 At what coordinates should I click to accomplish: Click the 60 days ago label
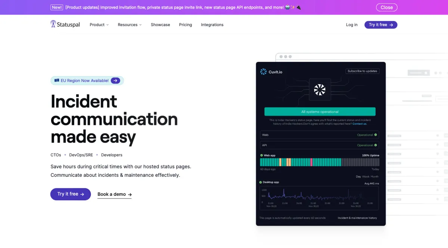click(268, 169)
